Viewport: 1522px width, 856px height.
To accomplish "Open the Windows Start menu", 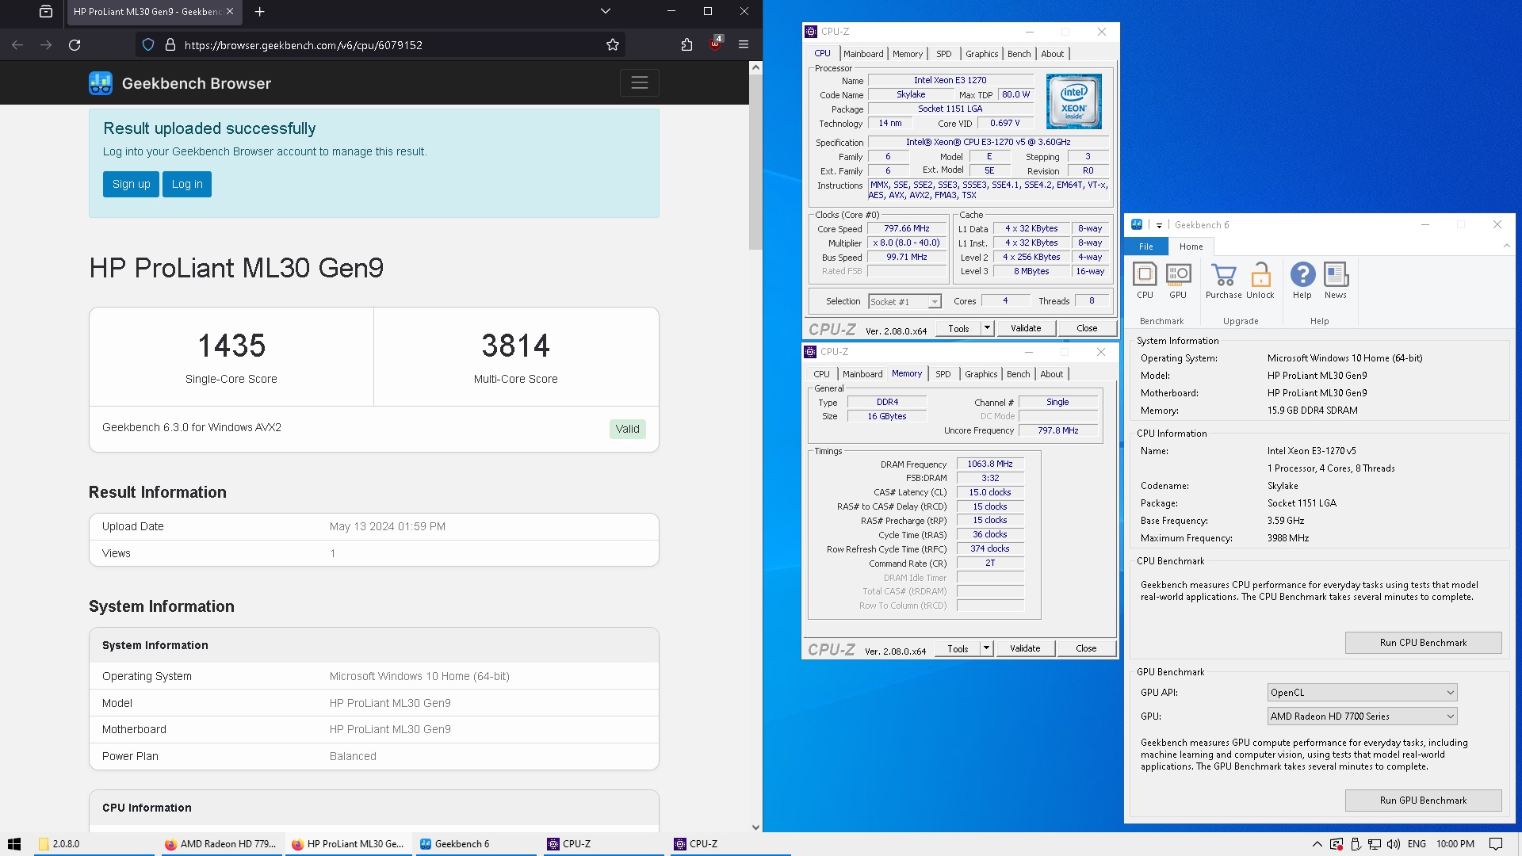I will point(14,844).
